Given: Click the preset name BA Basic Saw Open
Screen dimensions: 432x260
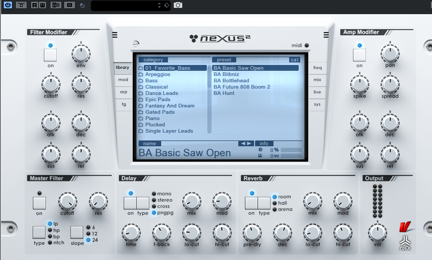Looking at the screenshot, I should click(185, 153).
